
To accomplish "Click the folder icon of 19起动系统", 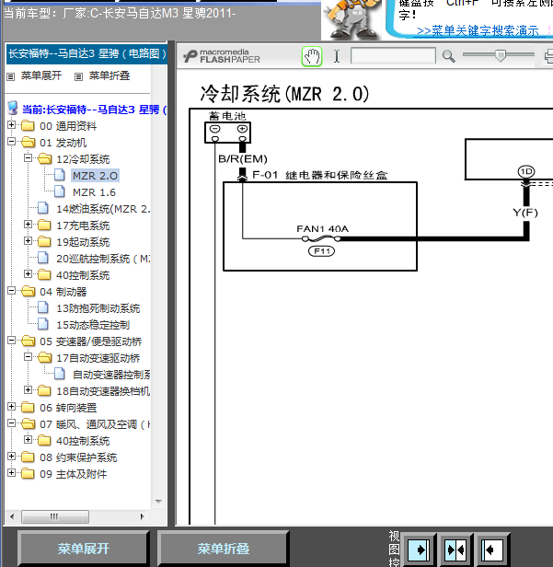I will 44,241.
